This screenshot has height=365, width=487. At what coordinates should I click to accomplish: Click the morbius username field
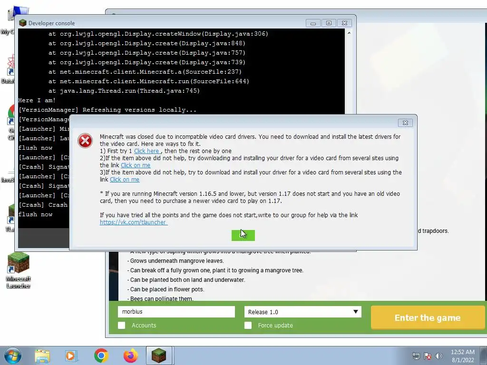pos(176,312)
